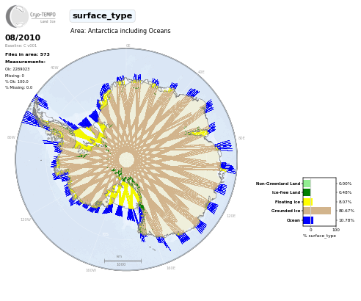Image resolution: width=361 pixels, height=301 pixels.
Task: Click the % surface_type axis label
Action: tap(319, 236)
